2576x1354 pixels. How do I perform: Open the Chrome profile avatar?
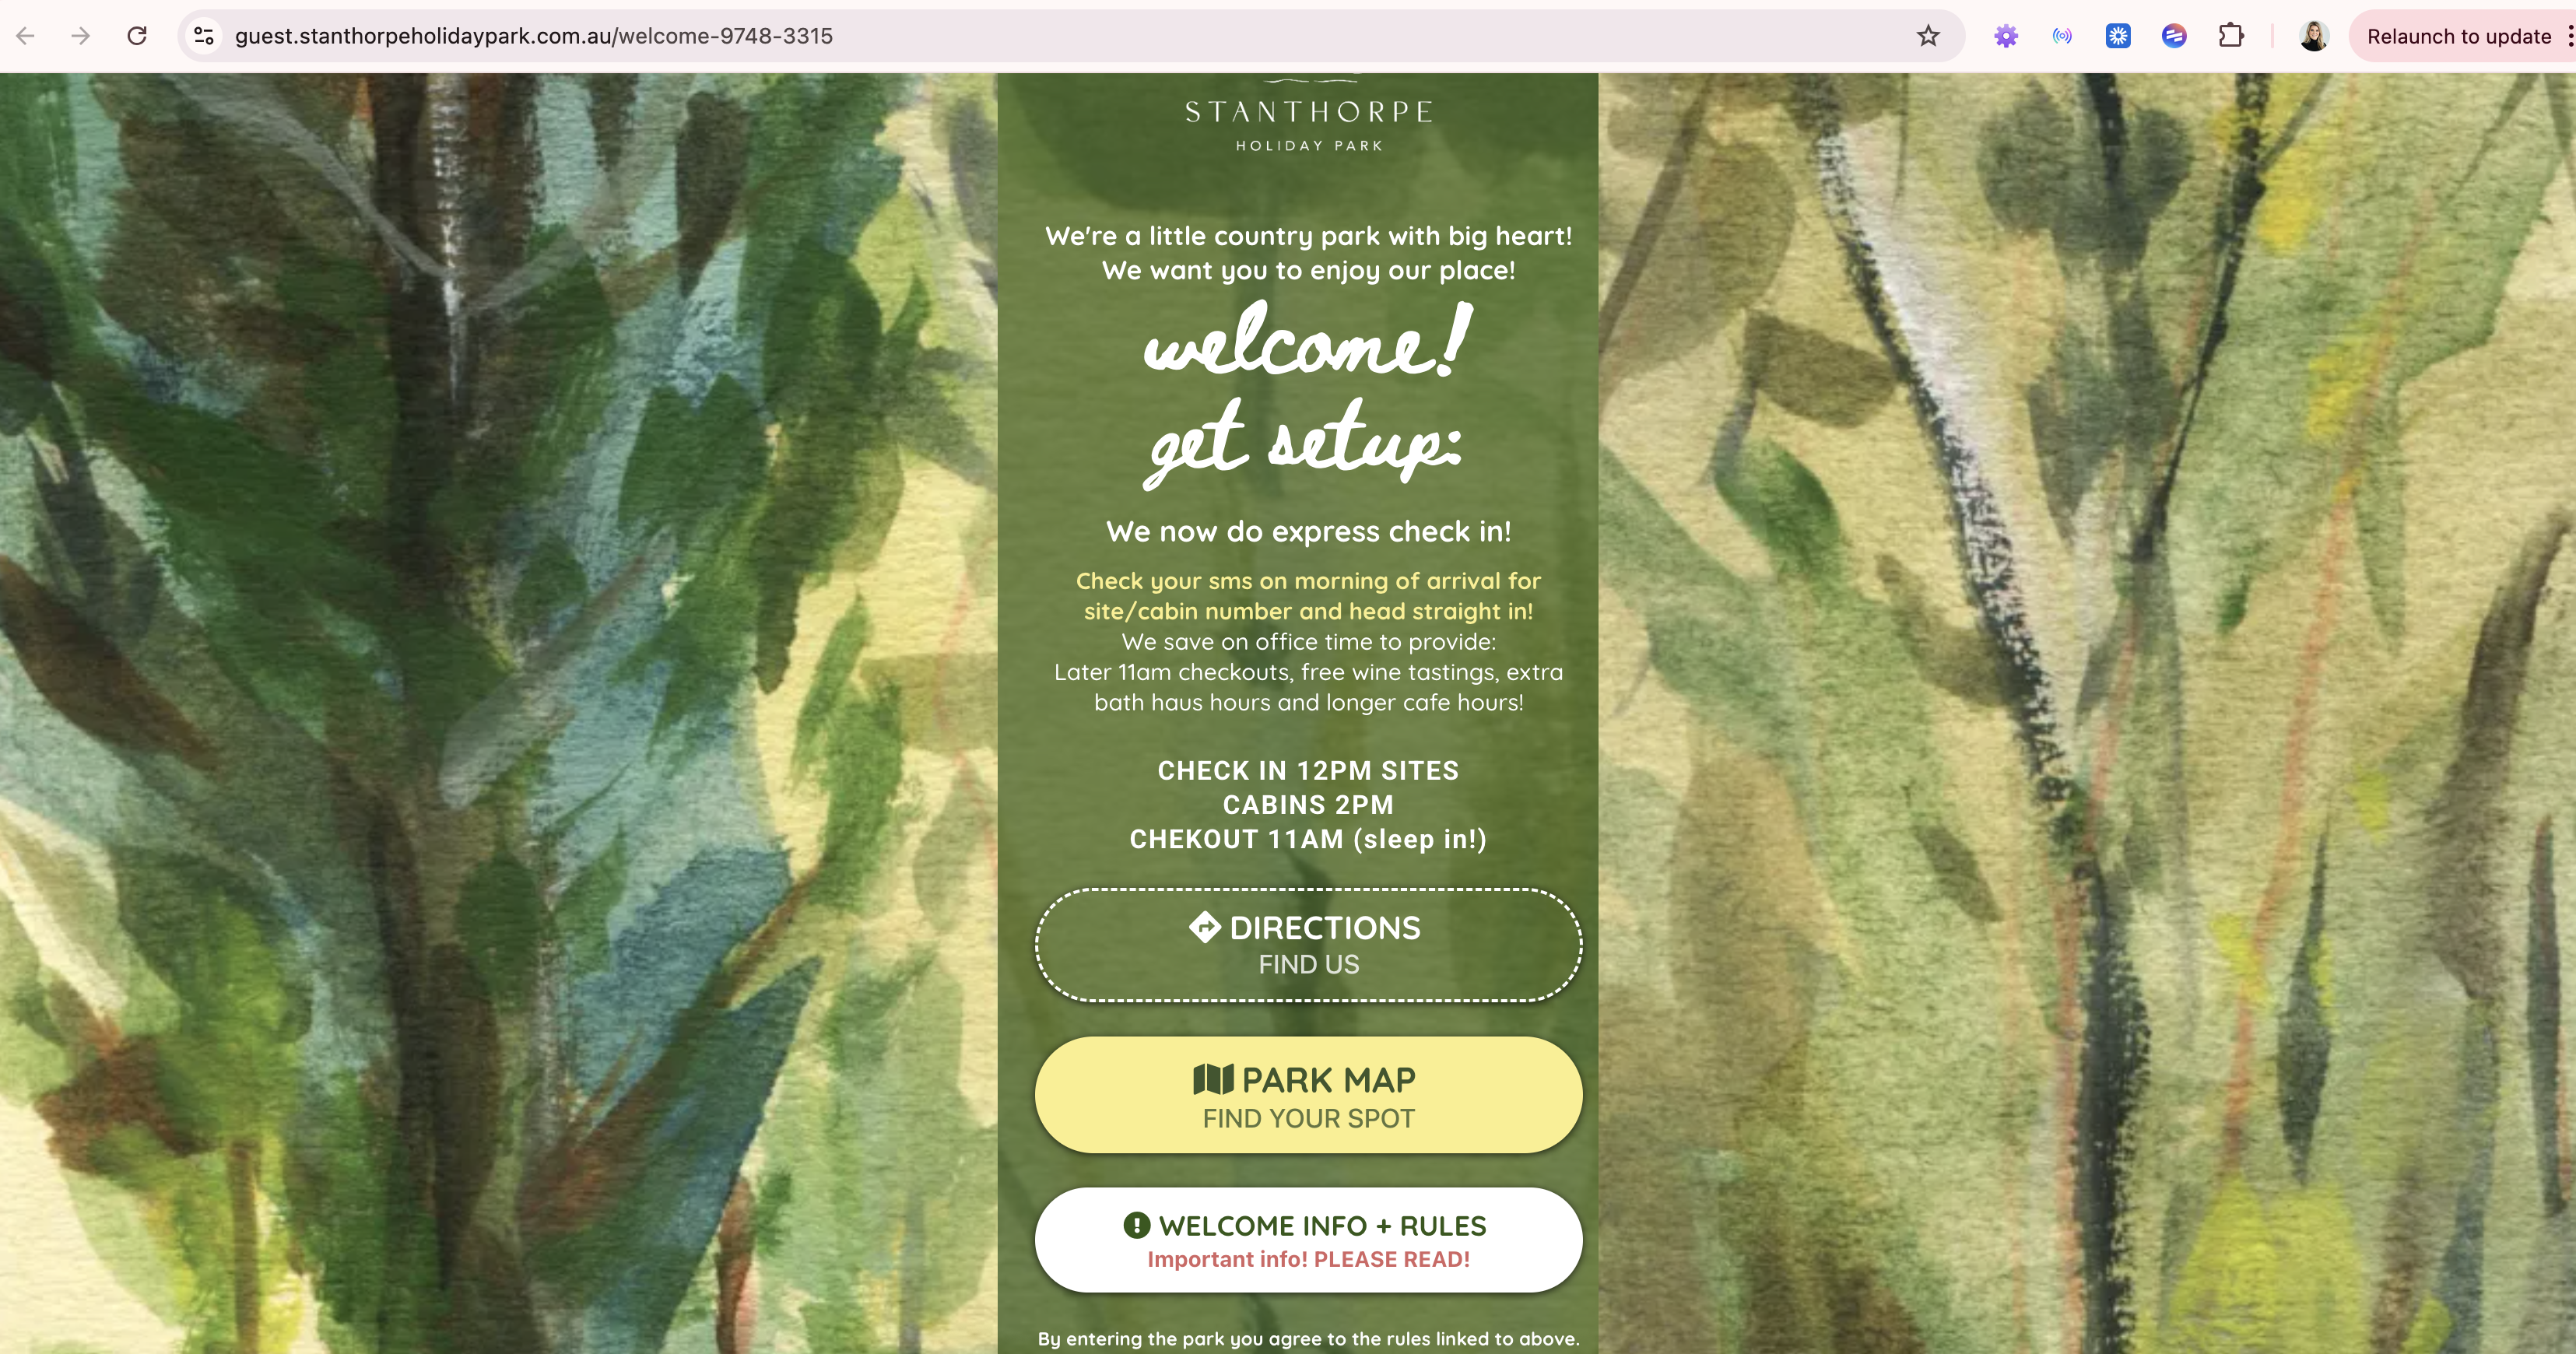tap(2314, 36)
